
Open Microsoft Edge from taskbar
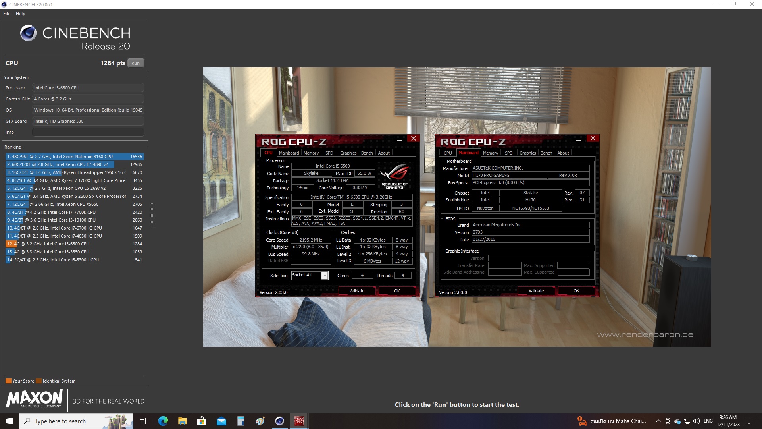click(x=163, y=421)
